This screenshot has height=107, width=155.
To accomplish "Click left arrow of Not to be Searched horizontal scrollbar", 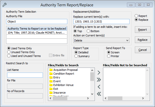I will [106, 98].
